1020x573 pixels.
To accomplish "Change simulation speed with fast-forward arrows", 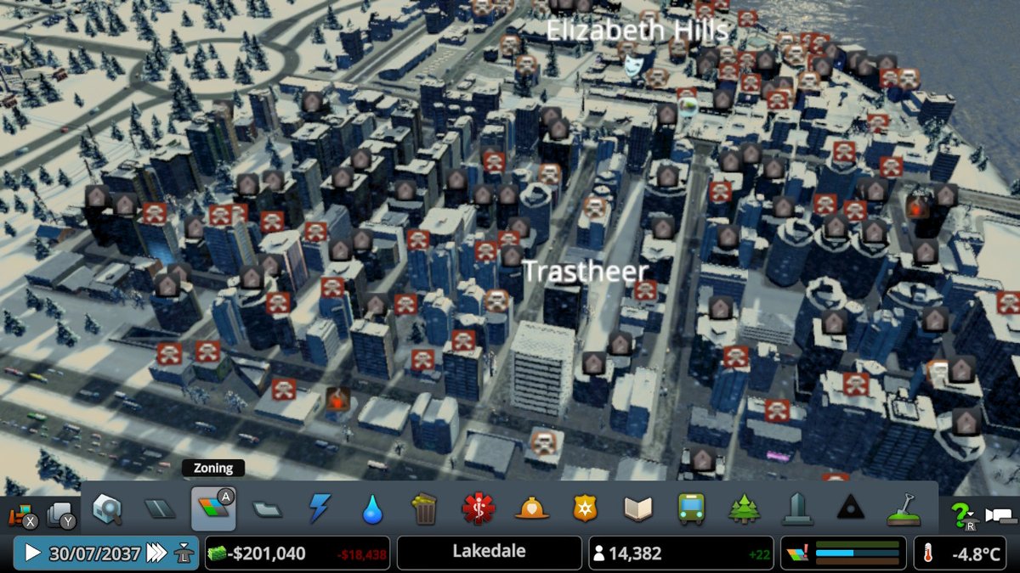I will pos(156,553).
